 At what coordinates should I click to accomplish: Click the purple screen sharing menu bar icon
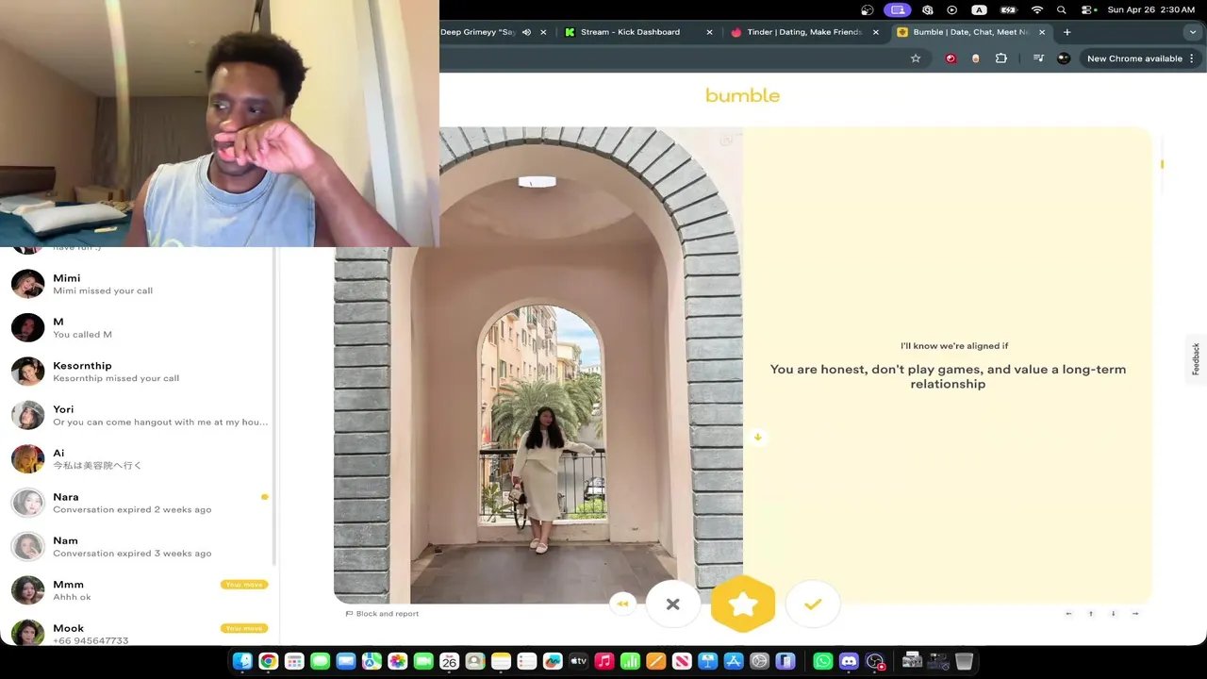(897, 9)
